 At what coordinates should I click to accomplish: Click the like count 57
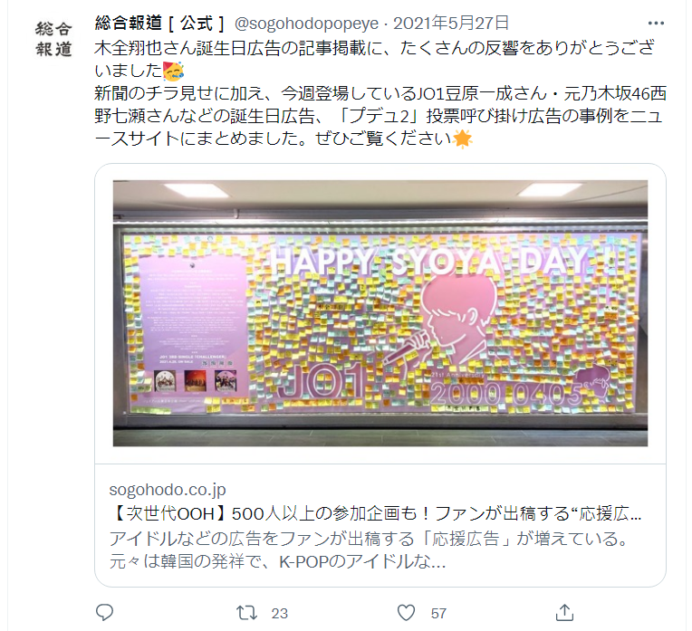click(438, 614)
